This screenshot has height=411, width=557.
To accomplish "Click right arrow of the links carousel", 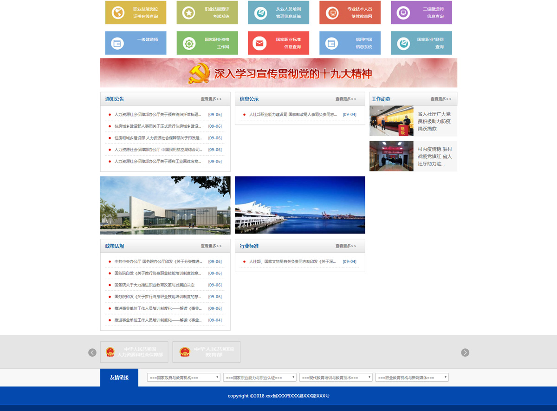I will pos(465,352).
